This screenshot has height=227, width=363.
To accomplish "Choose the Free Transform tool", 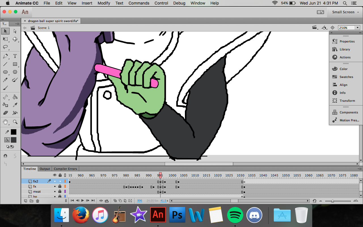I will point(5,39).
